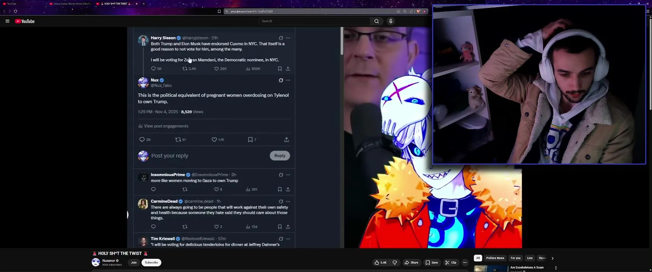Viewport: 652px width, 272px height.
Task: Click the HOLY SH*T THE TWIST video title
Action: [x=120, y=253]
